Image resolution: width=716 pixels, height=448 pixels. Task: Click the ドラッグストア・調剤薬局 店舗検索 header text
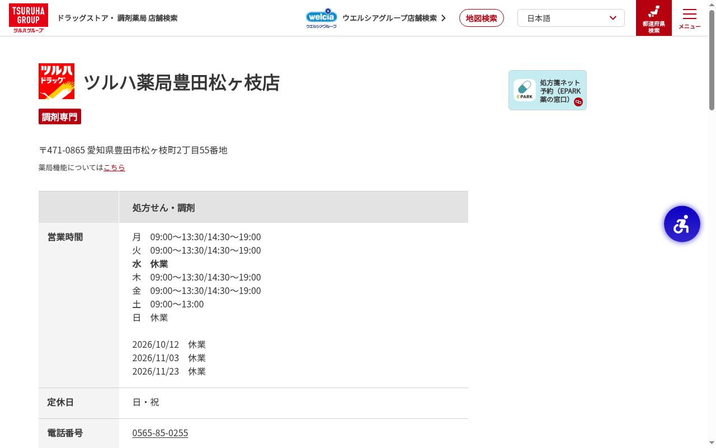pos(117,18)
